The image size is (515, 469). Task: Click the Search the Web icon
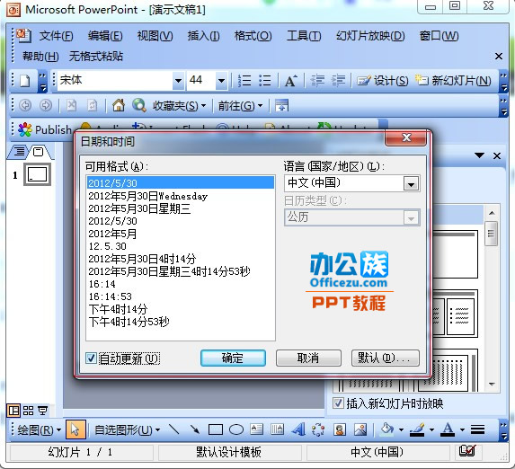click(139, 105)
